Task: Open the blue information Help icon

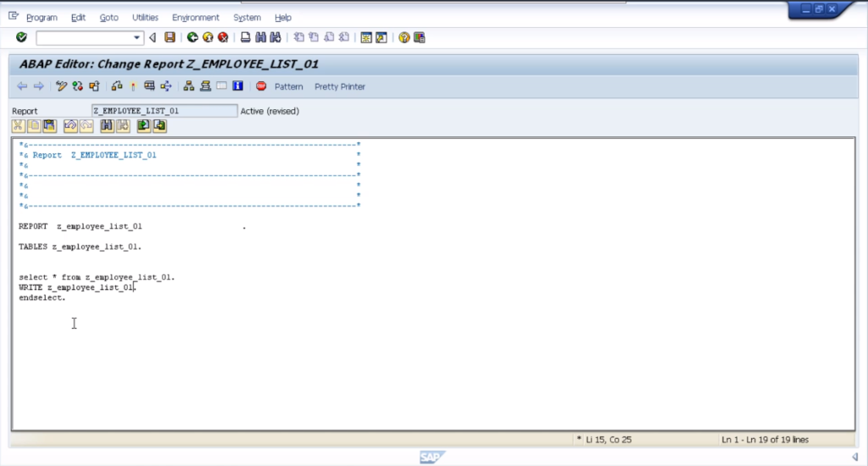Action: click(238, 86)
